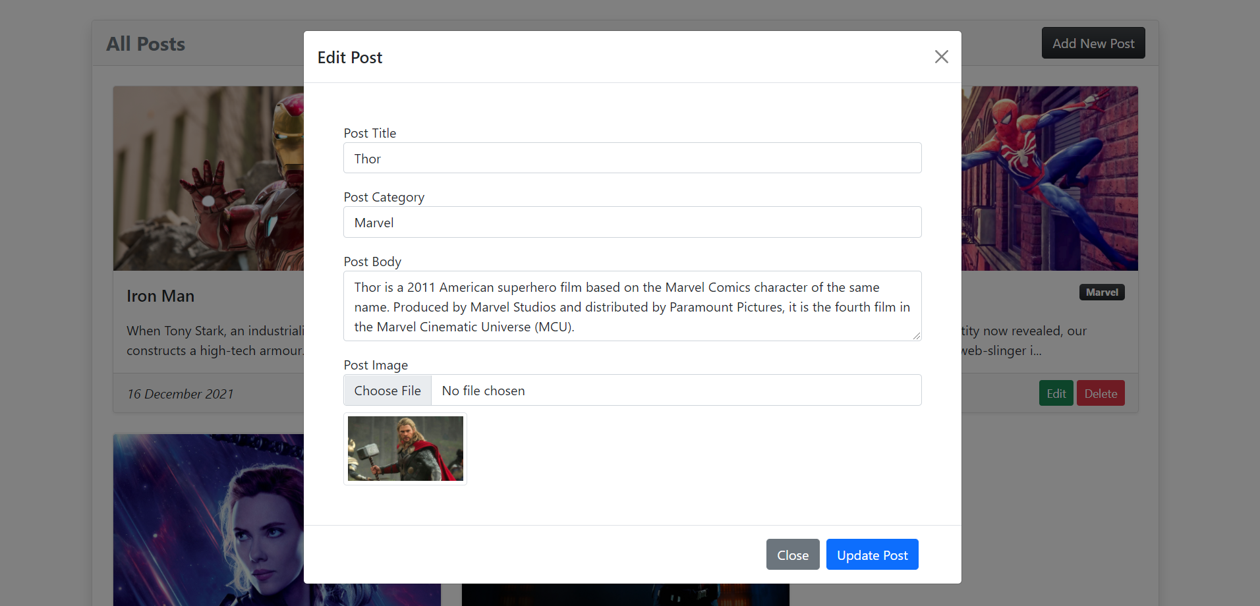Click the date 16 December 2021 on Iron Man post
Screen dimensions: 1260x606
[x=180, y=393]
